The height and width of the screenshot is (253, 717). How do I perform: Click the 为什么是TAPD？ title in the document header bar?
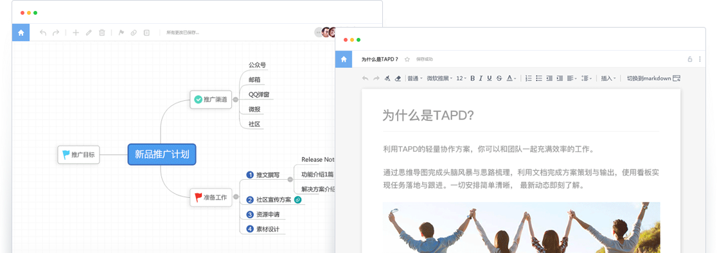pos(380,59)
